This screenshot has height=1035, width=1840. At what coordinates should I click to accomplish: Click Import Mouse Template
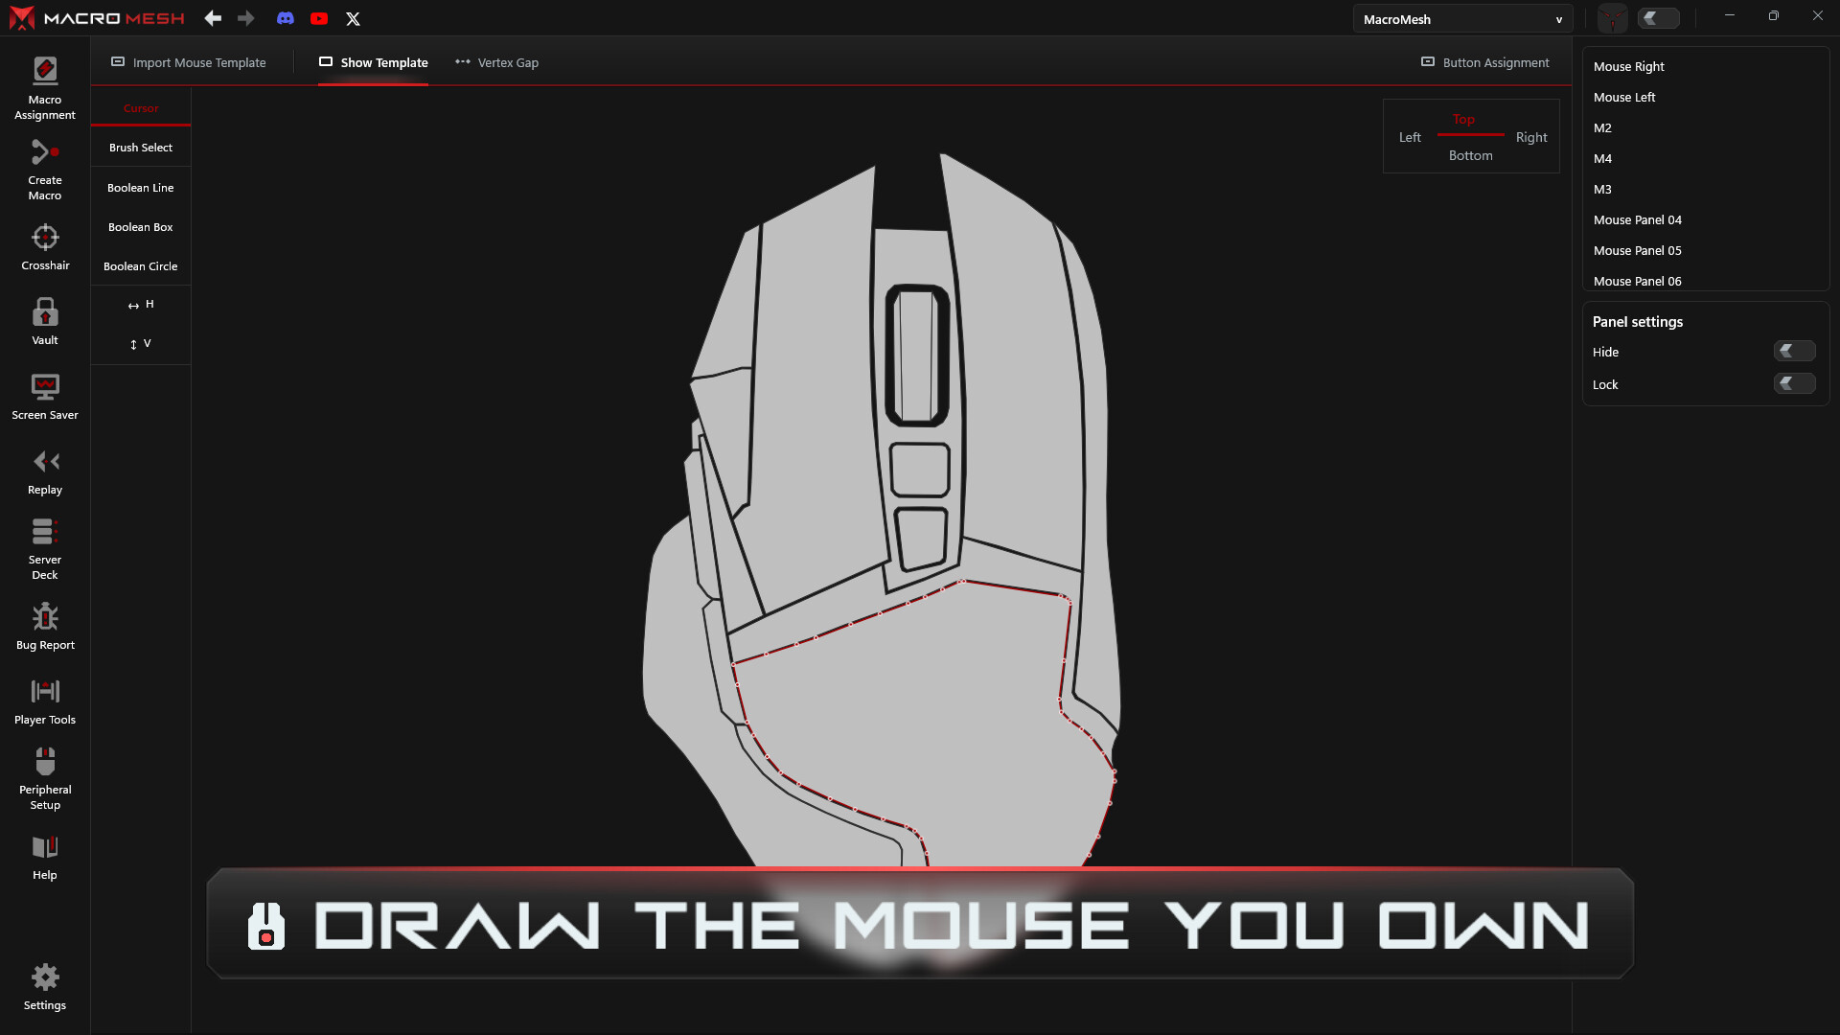pos(189,62)
